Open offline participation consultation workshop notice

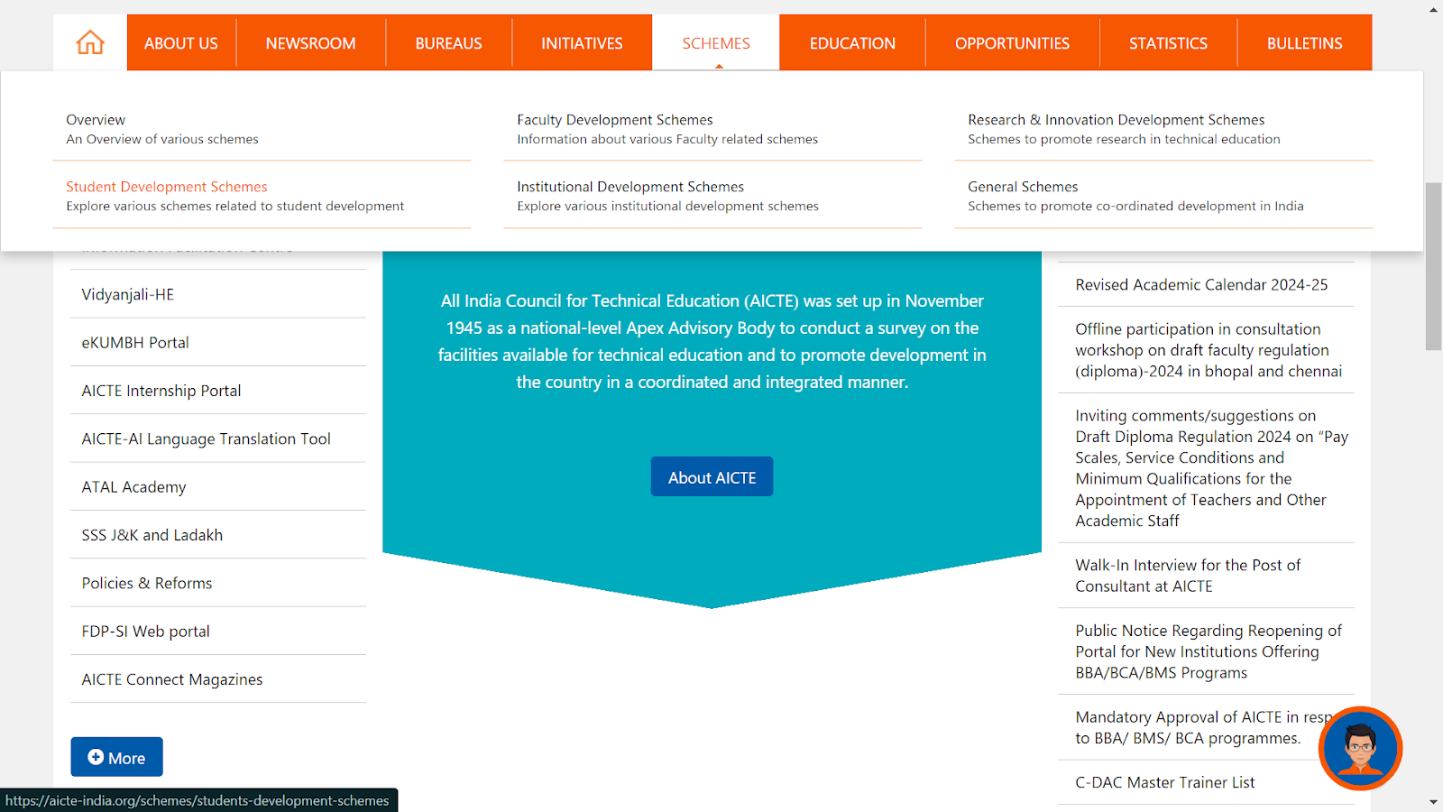1208,350
